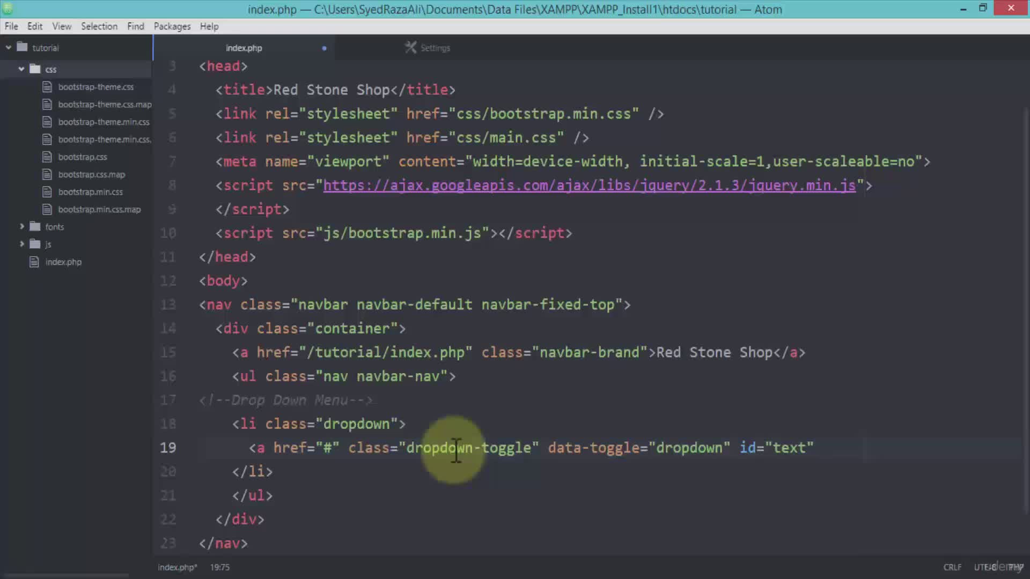Open the Selection menu
Image resolution: width=1030 pixels, height=579 pixels.
point(99,26)
